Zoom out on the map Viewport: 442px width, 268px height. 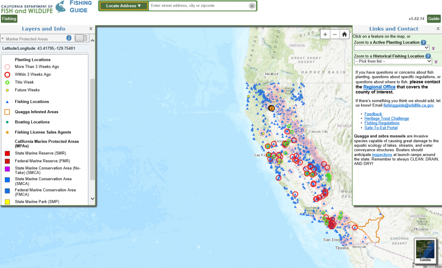[x=335, y=35]
